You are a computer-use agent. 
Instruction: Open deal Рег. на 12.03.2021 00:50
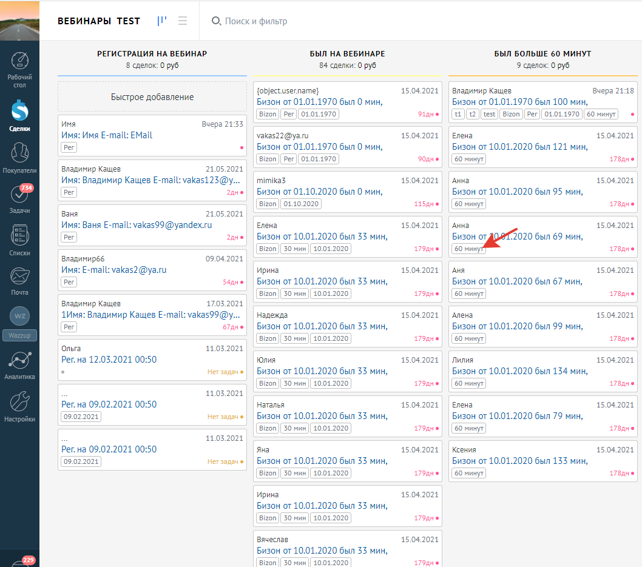pos(109,360)
